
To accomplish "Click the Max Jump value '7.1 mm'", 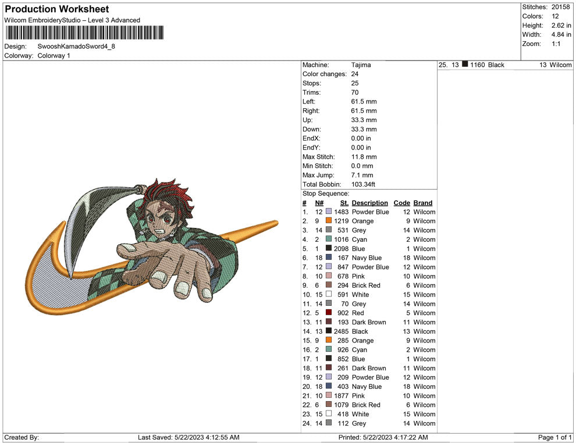I will click(x=362, y=175).
